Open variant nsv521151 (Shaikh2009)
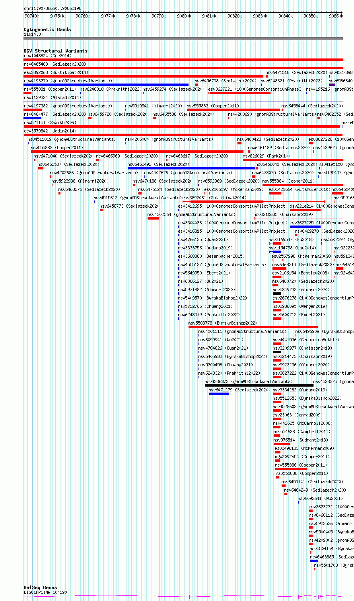354x601 pixels. tap(50, 123)
